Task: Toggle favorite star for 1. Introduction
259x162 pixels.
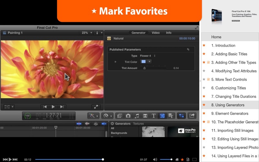Action: [x=204, y=45]
